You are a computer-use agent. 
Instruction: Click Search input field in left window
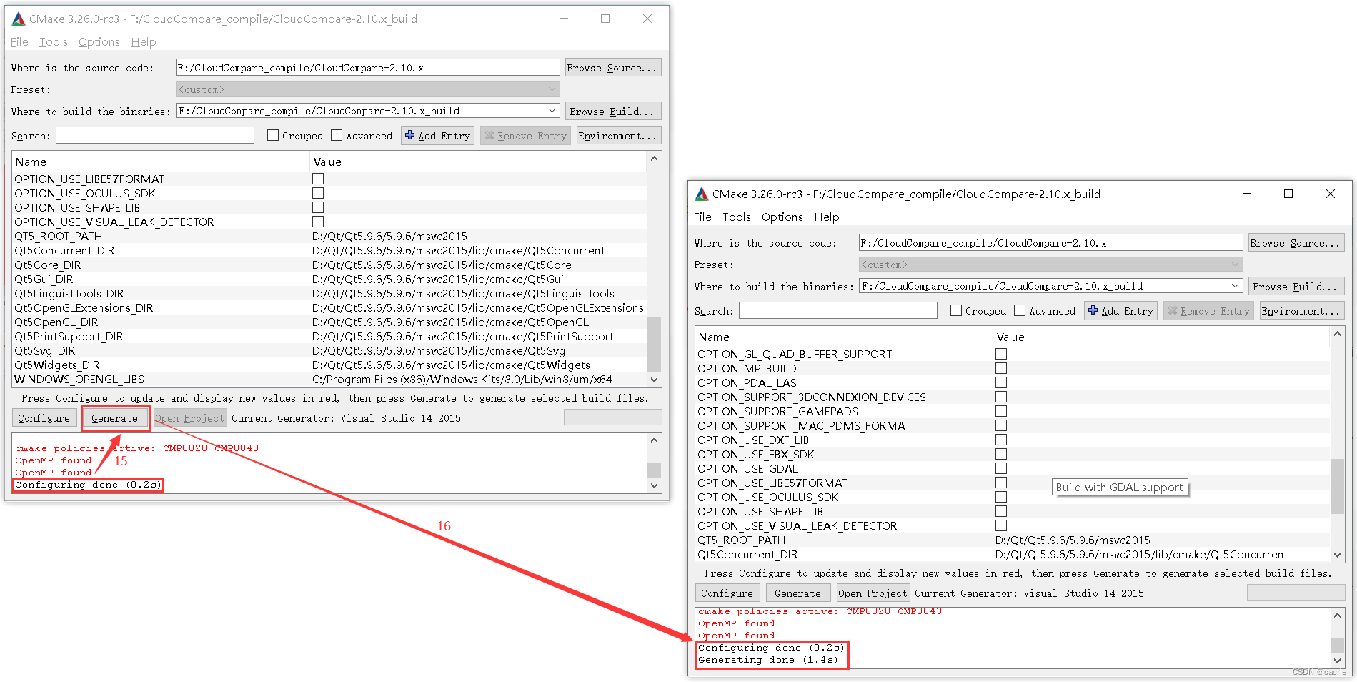(155, 136)
